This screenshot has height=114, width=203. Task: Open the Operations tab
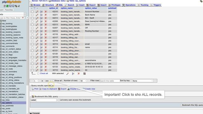coord(129,5)
